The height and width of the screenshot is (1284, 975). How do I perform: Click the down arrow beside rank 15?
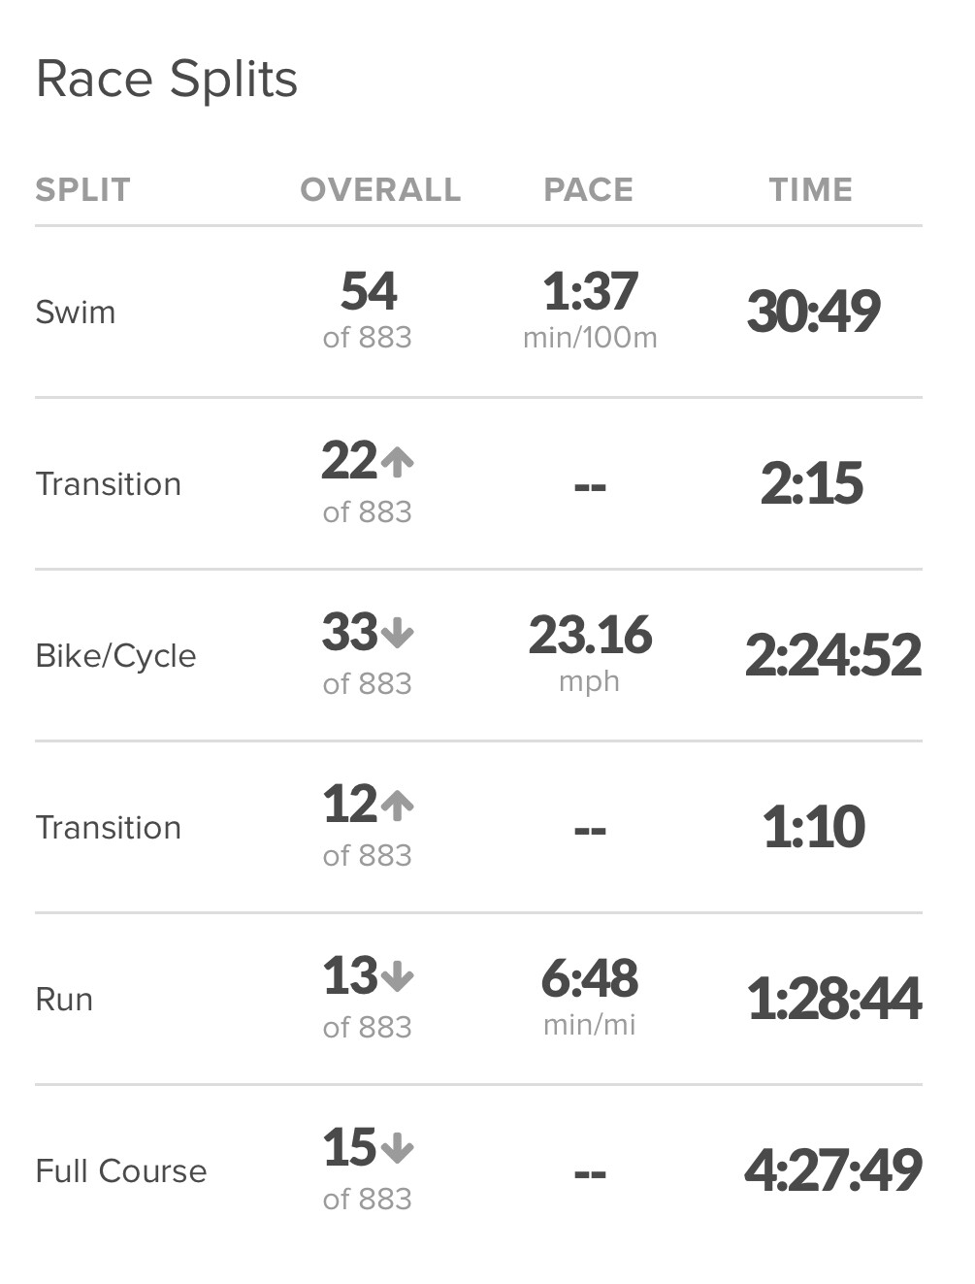(397, 1149)
